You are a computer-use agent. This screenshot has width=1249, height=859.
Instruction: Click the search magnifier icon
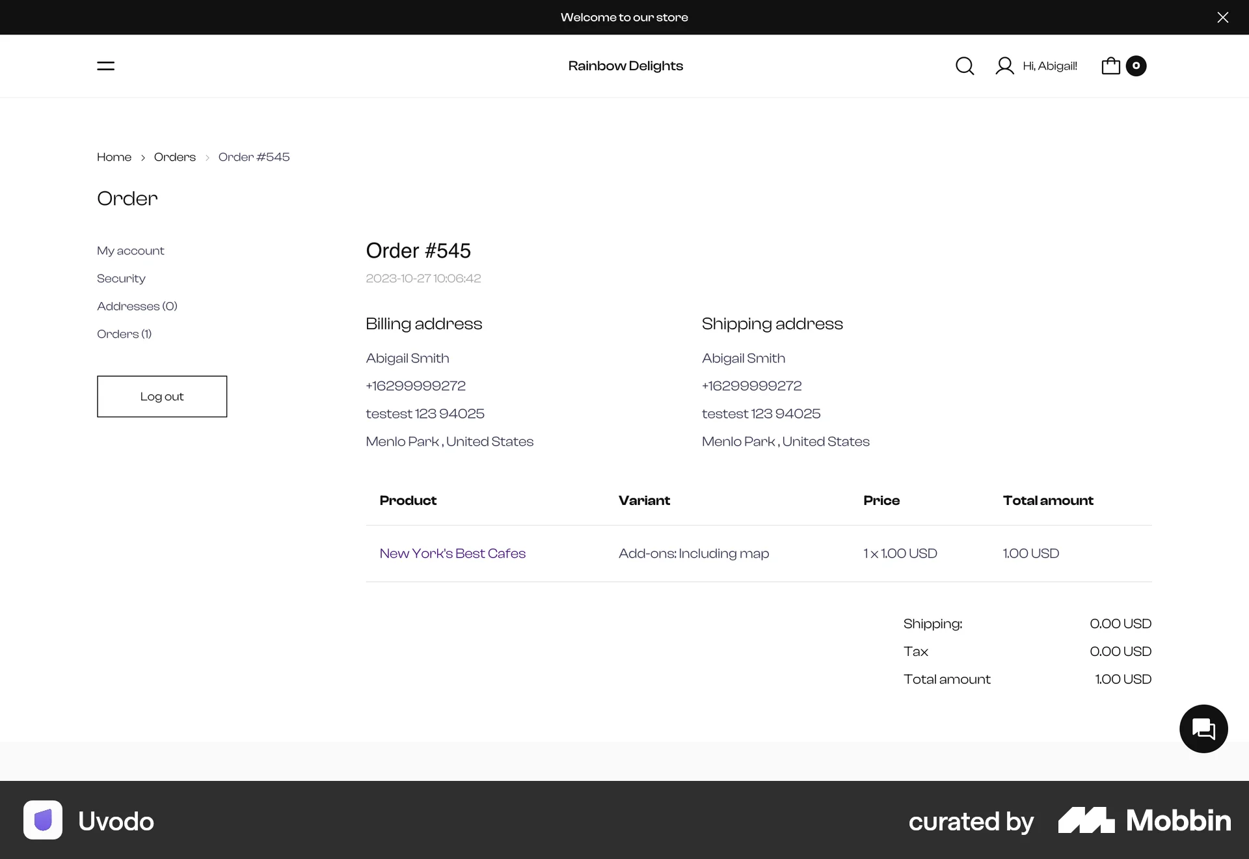pos(965,66)
